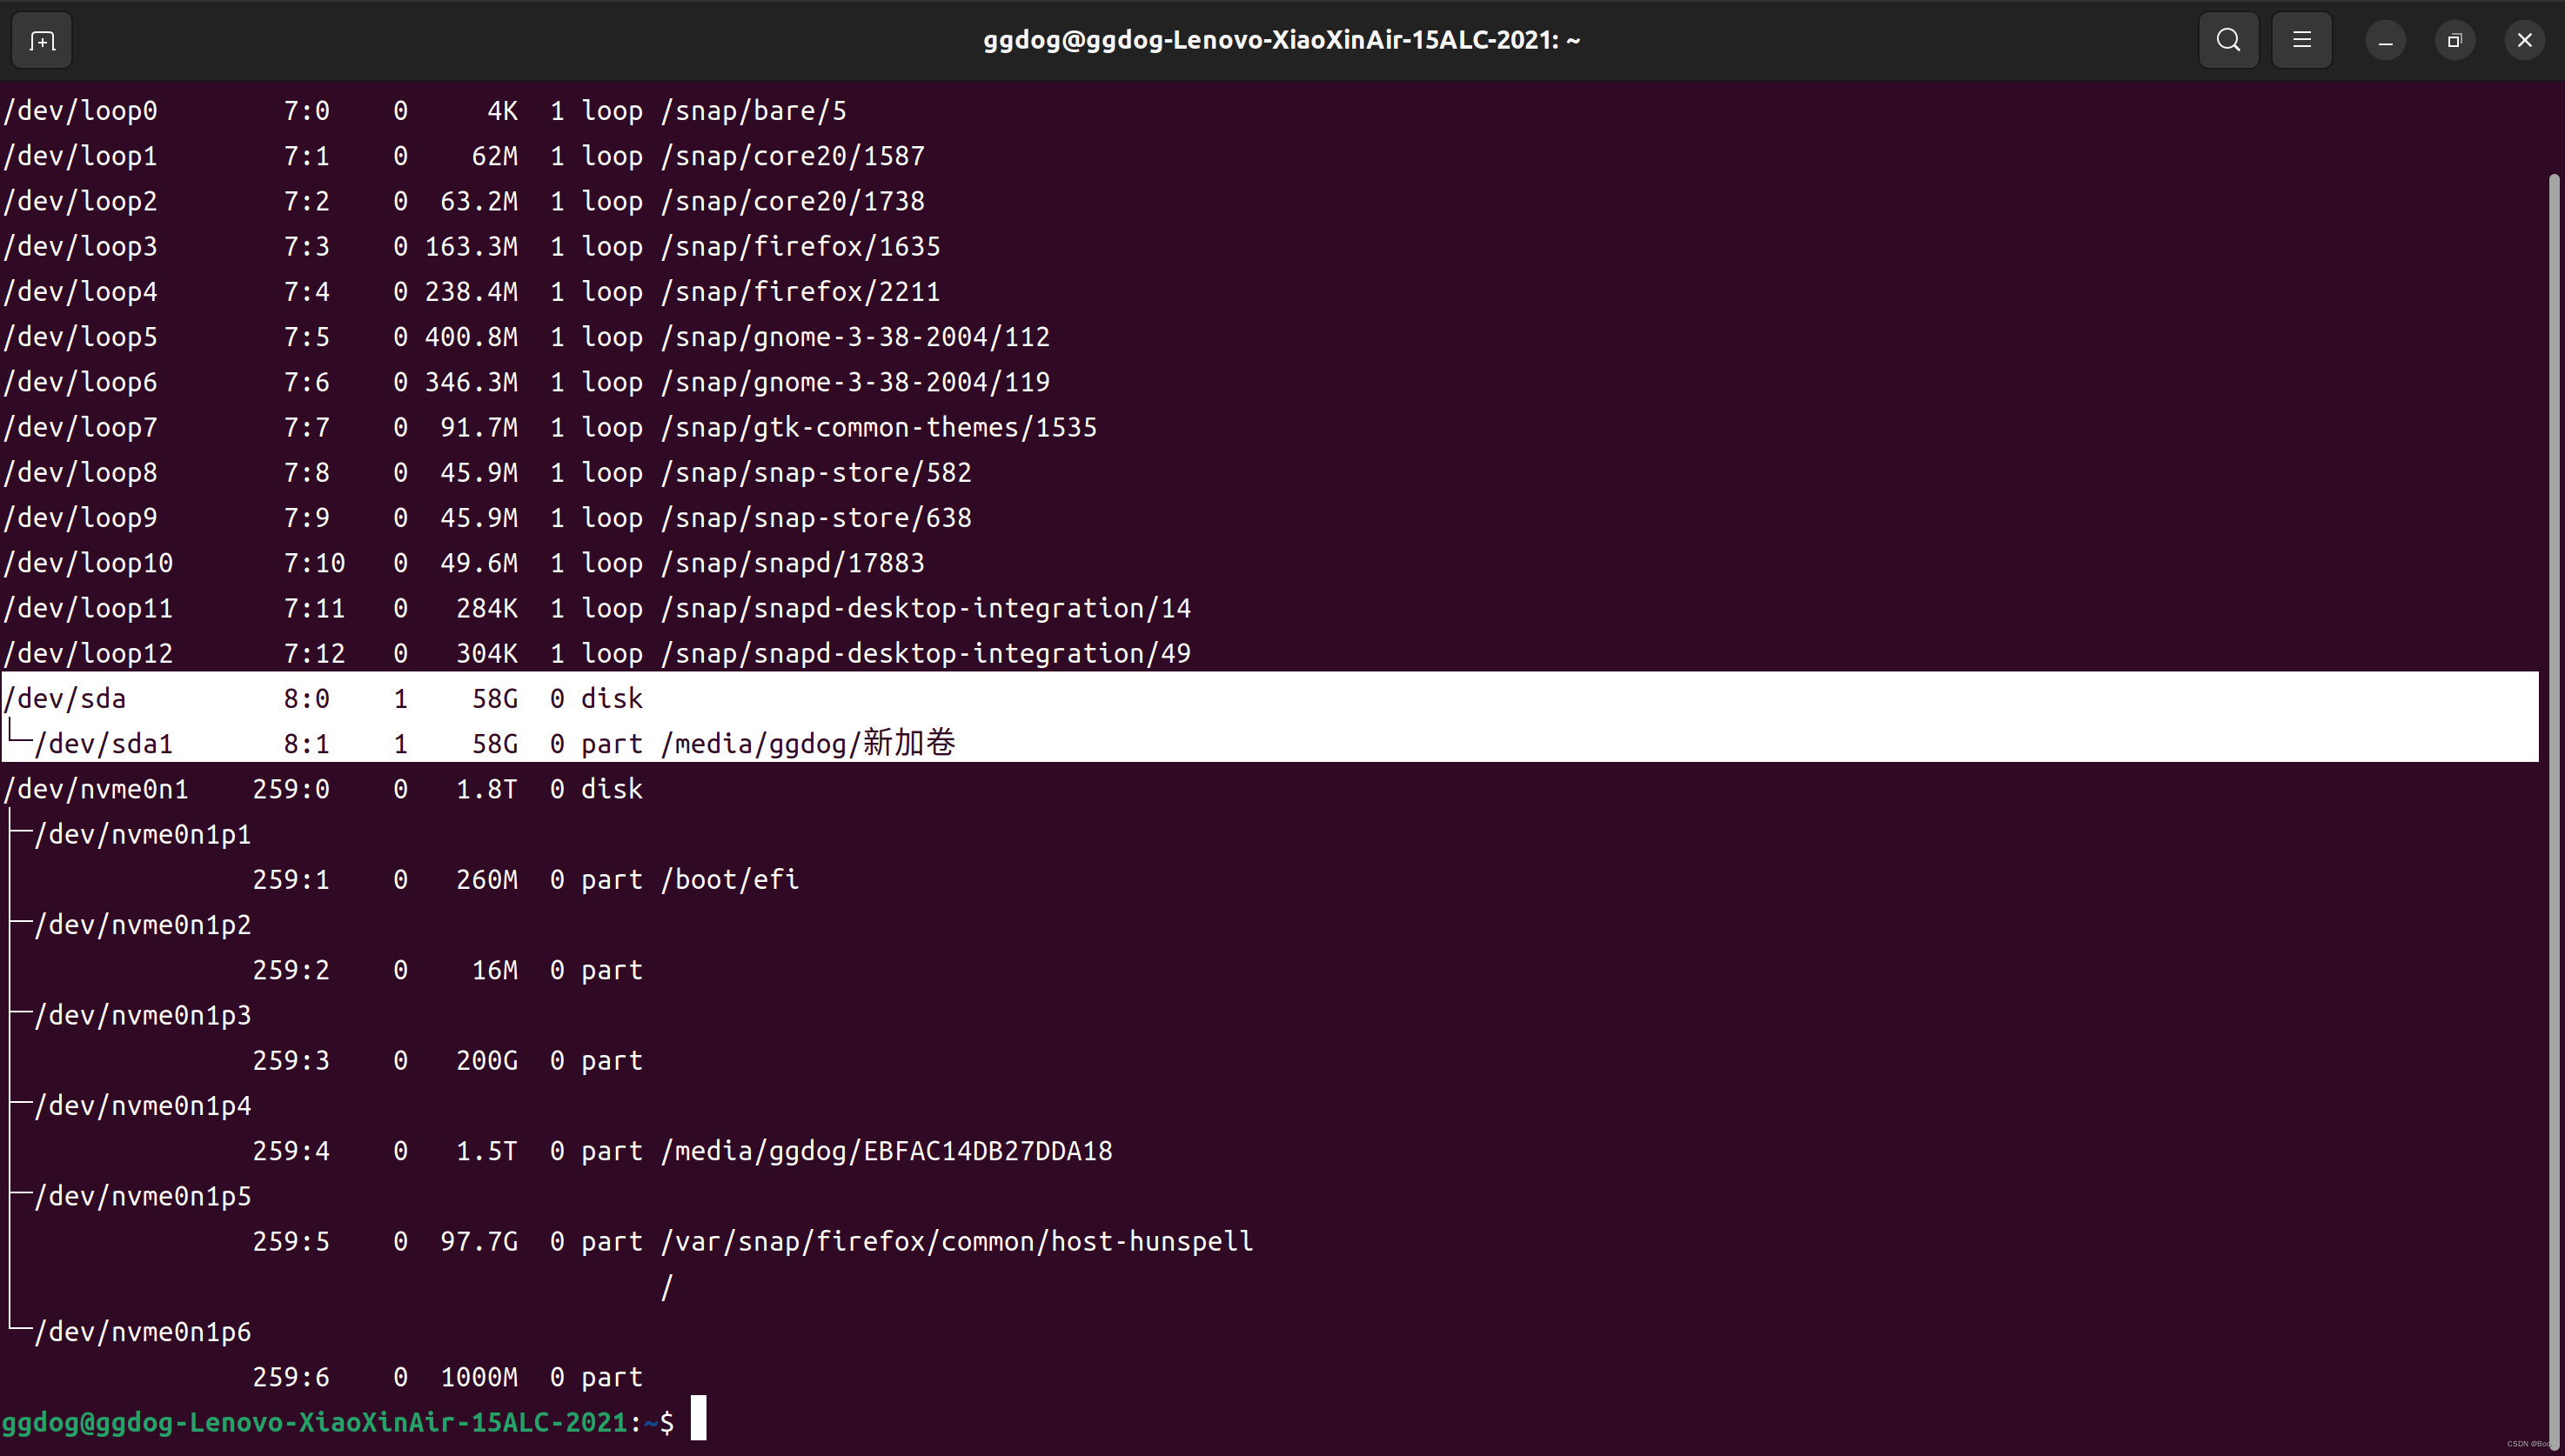Close the terminal window
Screen dimensions: 2565x1456
coord(2524,41)
